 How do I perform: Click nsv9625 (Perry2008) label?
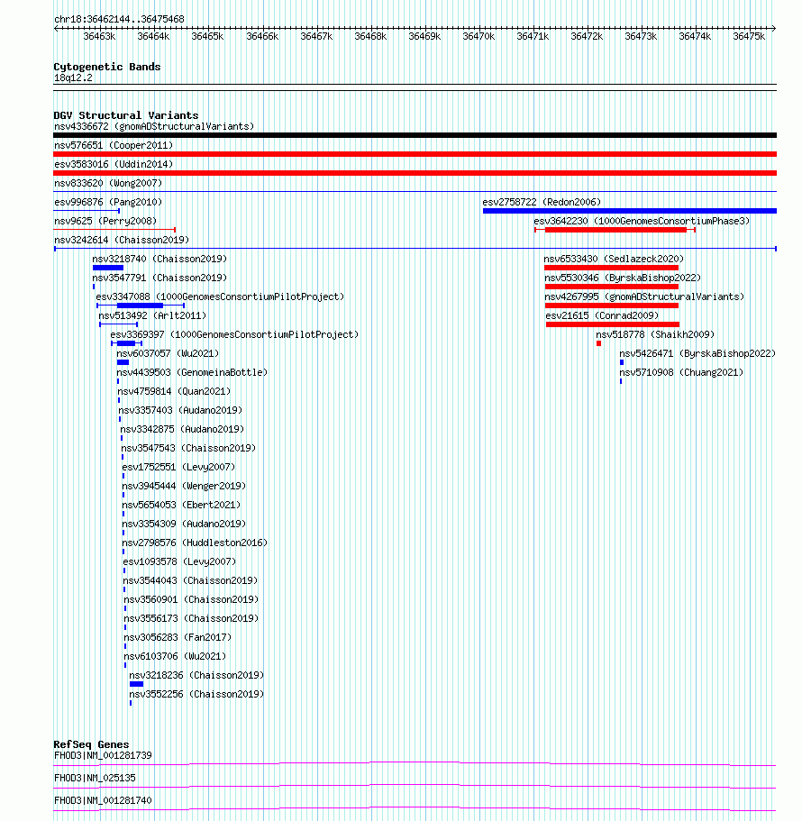click(105, 221)
